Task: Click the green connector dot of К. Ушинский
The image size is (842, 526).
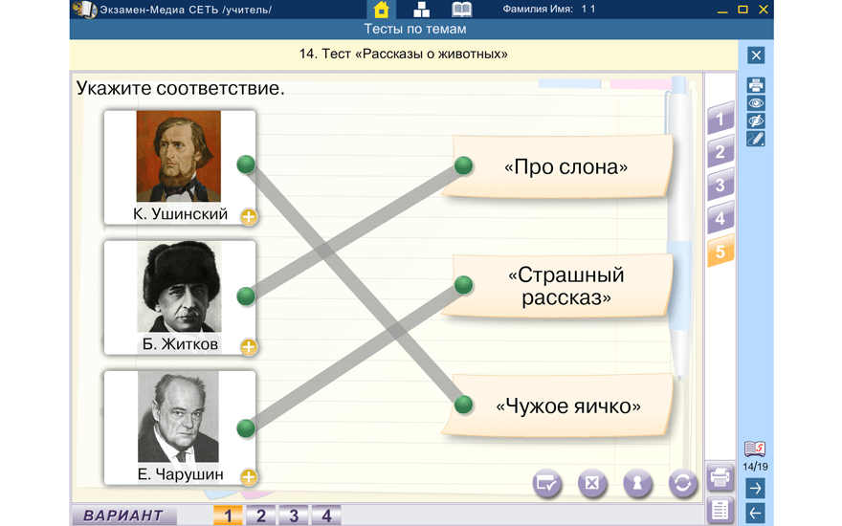Action: tap(246, 164)
